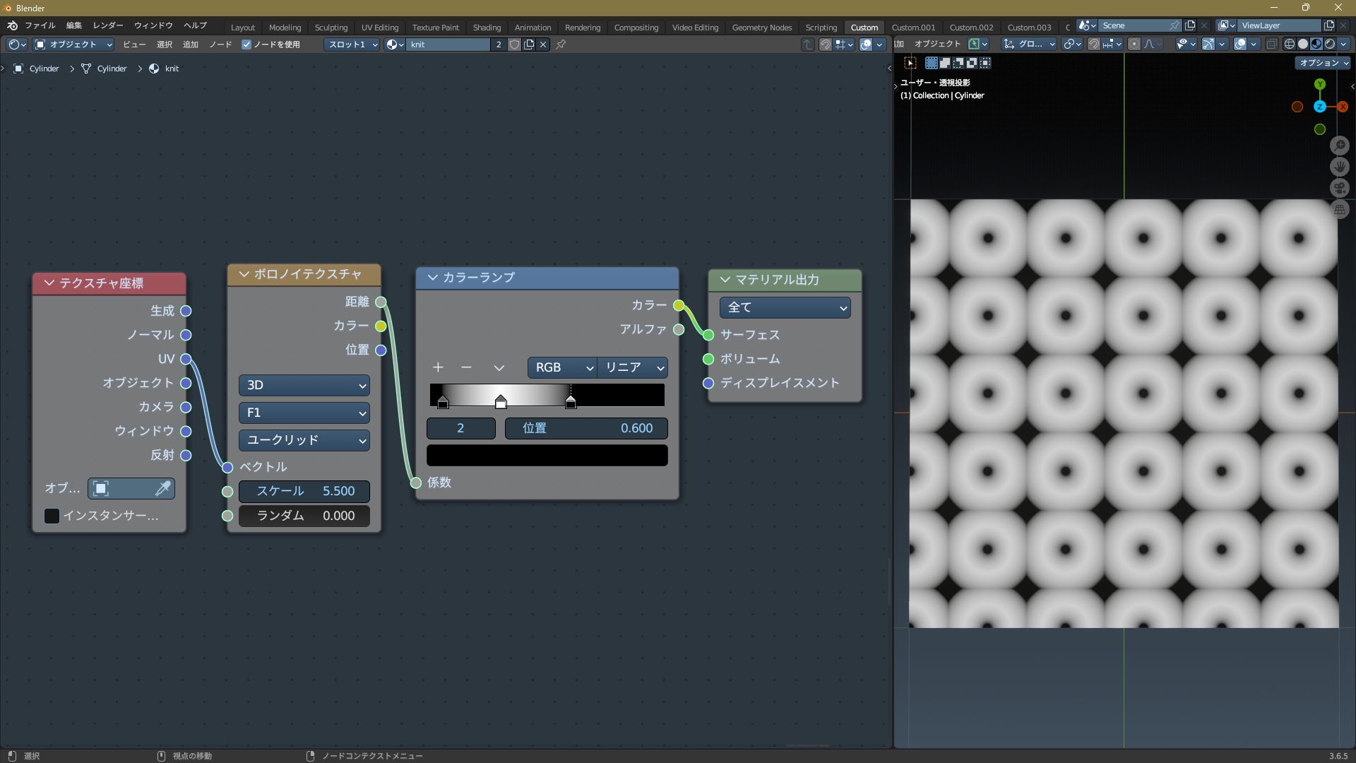This screenshot has width=1356, height=763.
Task: Click the pin icon beside knit material
Action: (x=561, y=45)
